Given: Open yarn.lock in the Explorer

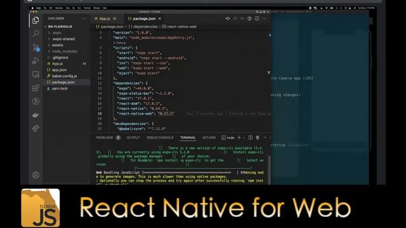Looking at the screenshot, I should [x=60, y=89].
